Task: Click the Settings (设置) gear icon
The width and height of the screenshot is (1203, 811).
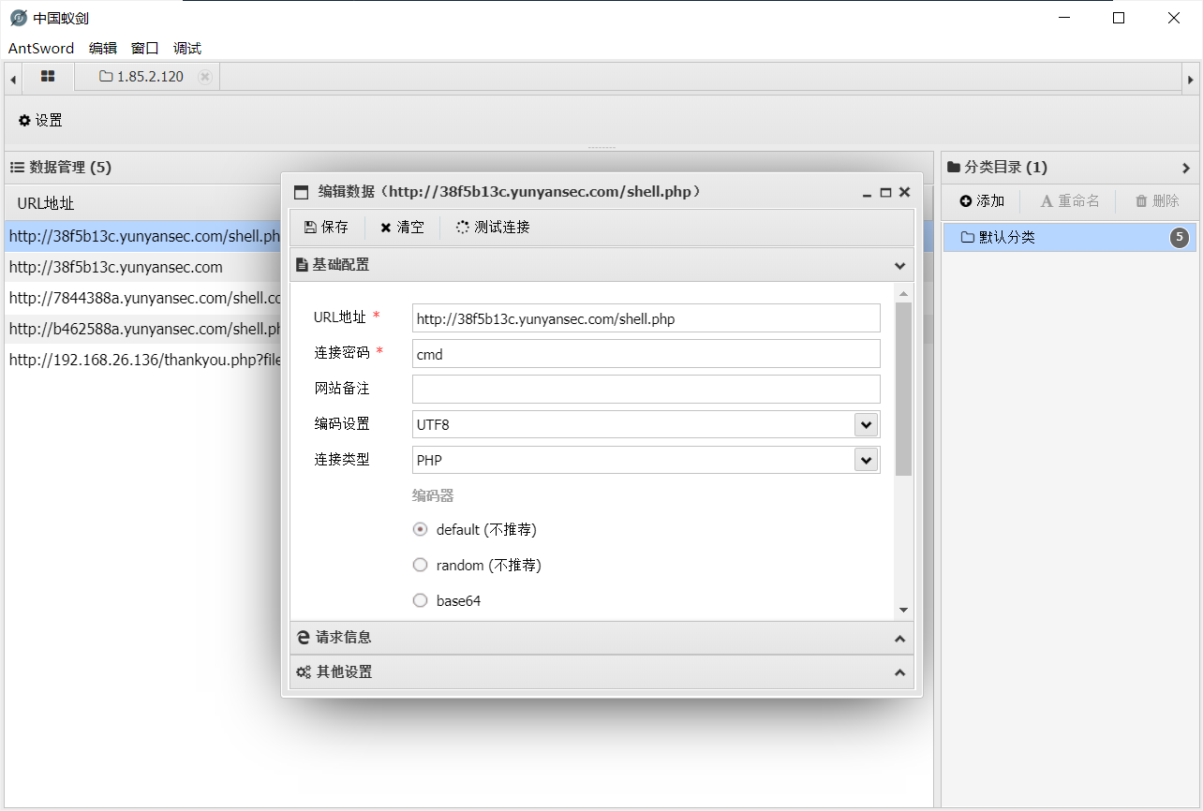Action: click(x=24, y=121)
